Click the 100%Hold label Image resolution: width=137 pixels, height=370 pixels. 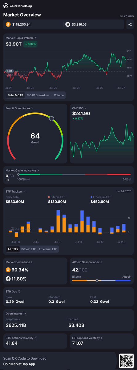[x=23, y=179]
